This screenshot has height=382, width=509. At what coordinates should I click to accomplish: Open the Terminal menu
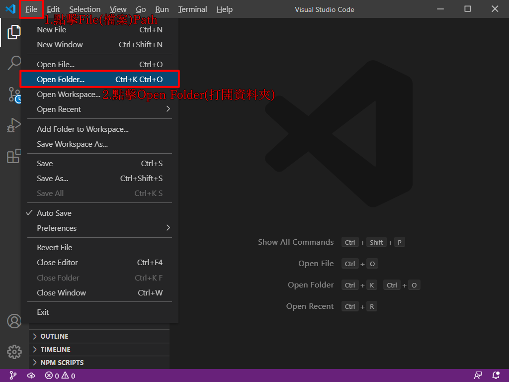192,9
